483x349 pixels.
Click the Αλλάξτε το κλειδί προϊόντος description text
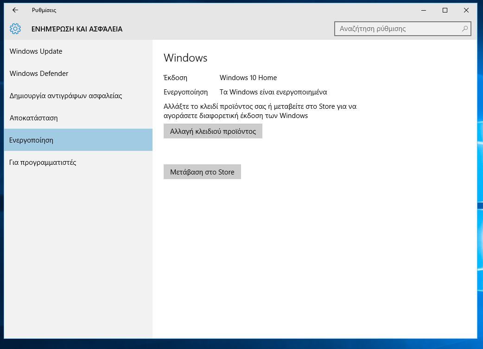pos(260,111)
